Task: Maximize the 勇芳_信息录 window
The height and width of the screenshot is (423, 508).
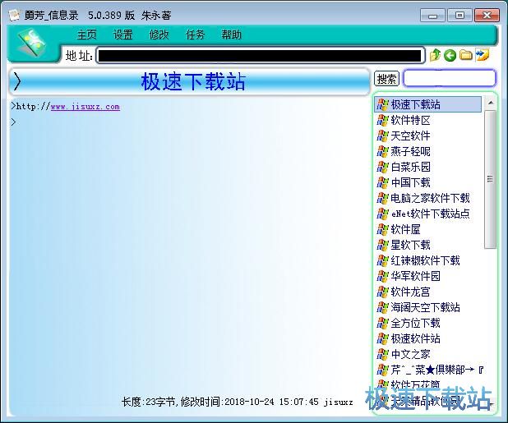Action: pos(460,16)
